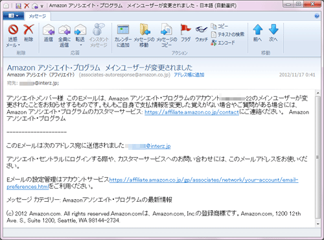324x240 pixels.
Task: Click the インスタント メッセージ icon
Action: click(98, 36)
